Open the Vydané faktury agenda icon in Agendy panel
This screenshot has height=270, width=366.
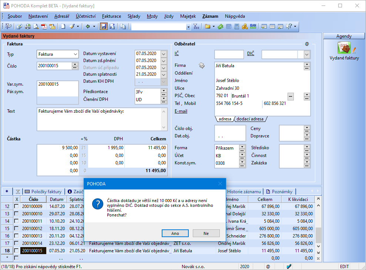pyautogui.click(x=344, y=48)
